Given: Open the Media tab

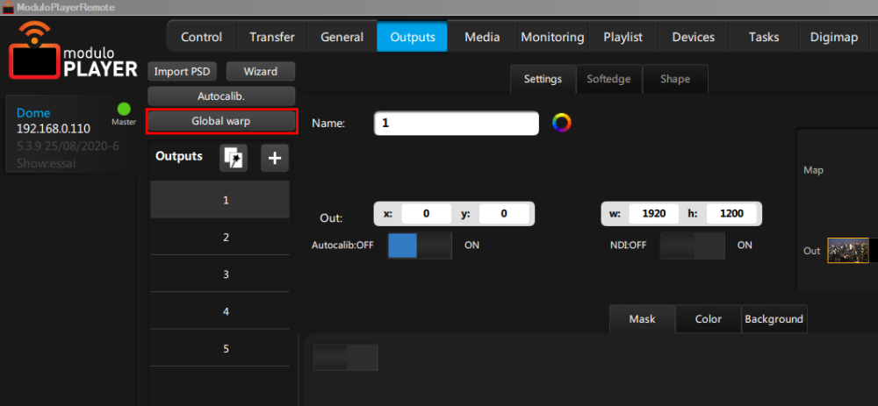Looking at the screenshot, I should coord(482,37).
